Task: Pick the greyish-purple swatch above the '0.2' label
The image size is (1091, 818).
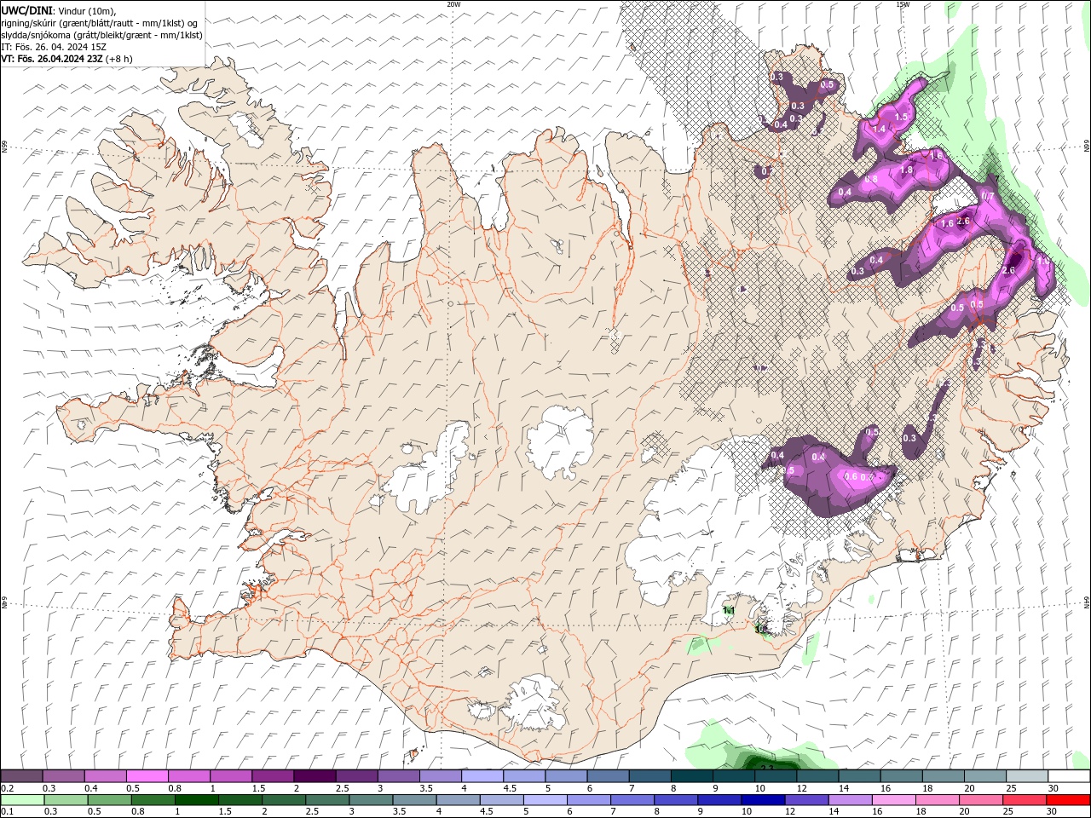Action: tap(22, 776)
